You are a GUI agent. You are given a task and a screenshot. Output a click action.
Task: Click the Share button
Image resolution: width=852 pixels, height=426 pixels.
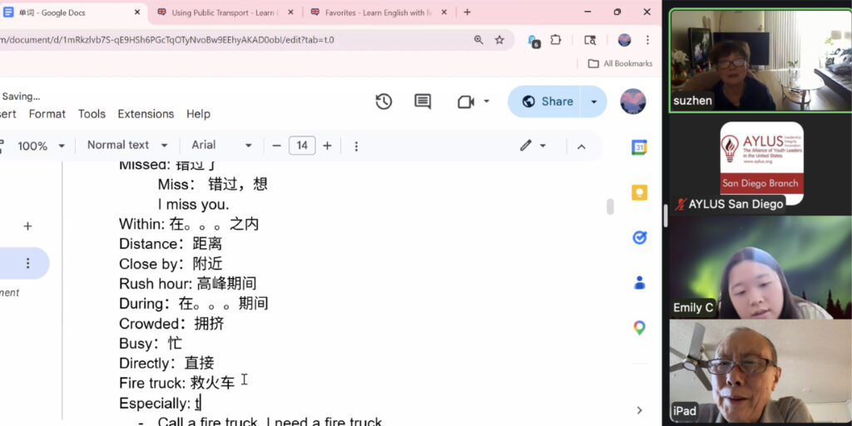(548, 102)
